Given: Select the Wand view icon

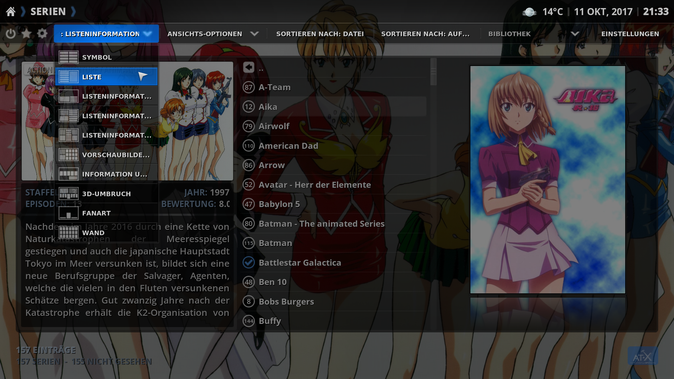Looking at the screenshot, I should click(x=68, y=233).
